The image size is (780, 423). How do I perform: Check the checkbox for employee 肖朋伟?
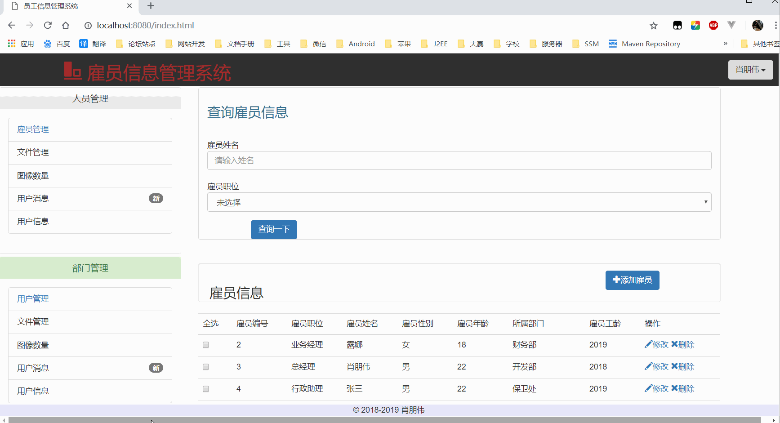[206, 367]
